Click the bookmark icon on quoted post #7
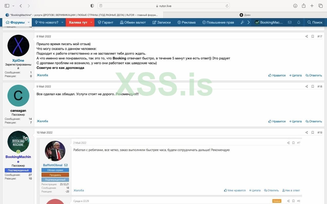The image size is (327, 204). point(294,143)
